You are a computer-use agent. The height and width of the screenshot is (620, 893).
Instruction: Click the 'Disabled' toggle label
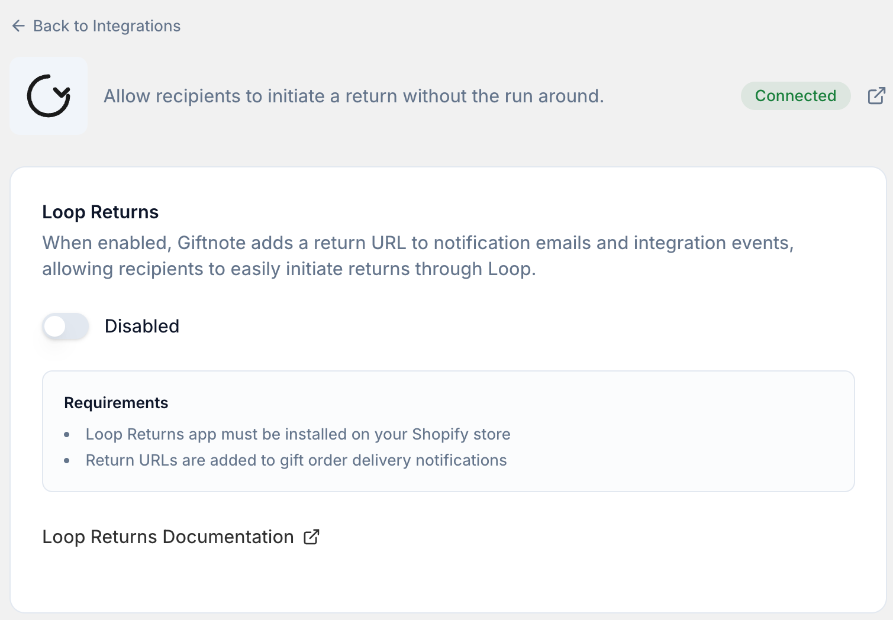pos(142,326)
